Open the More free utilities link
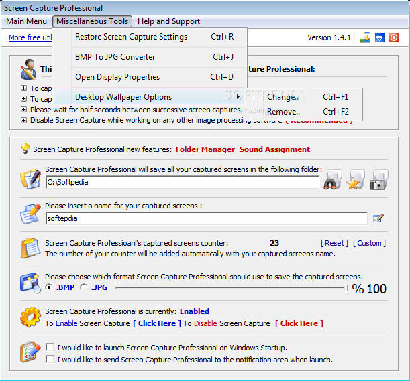 tap(30, 37)
